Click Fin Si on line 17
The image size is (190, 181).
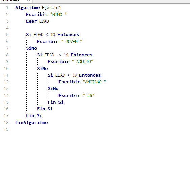point(34,116)
